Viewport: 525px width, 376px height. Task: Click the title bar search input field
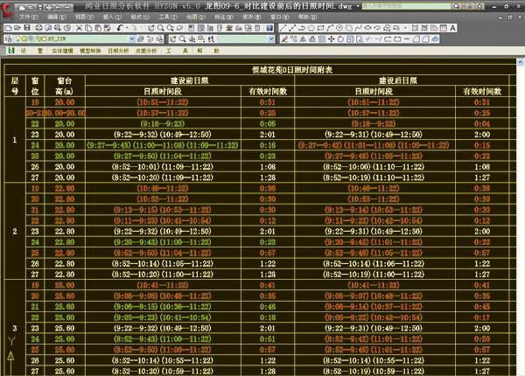[407, 6]
